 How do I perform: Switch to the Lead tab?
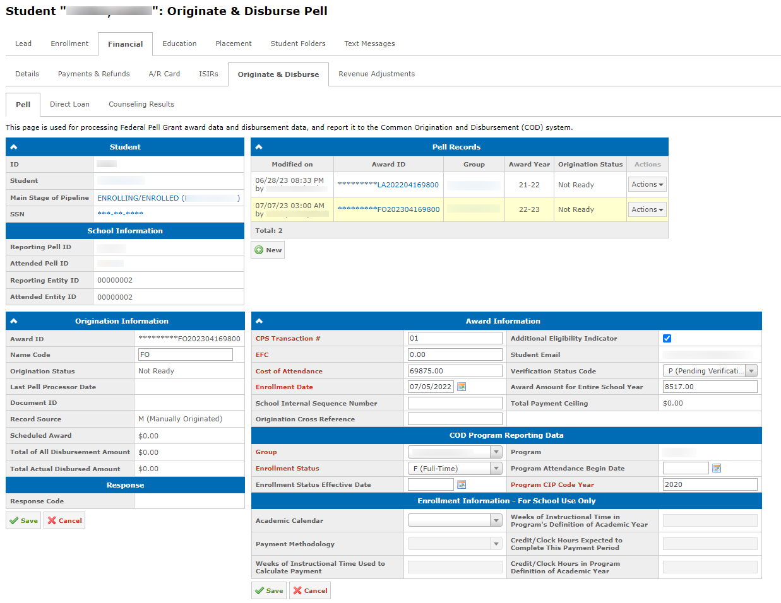23,44
